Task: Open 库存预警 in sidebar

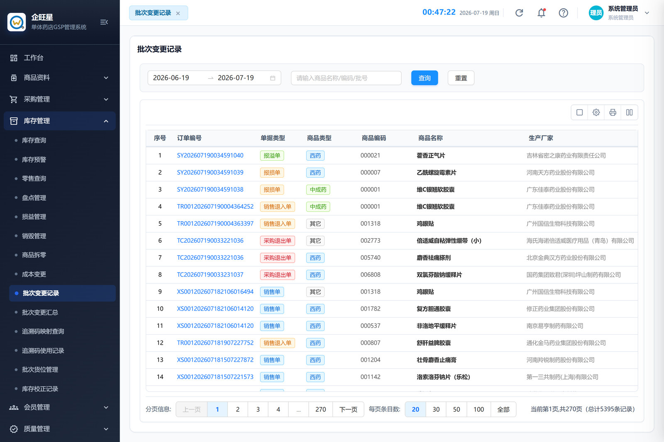Action: [x=34, y=159]
